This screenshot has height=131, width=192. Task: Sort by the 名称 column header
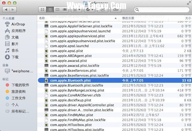tap(42, 18)
